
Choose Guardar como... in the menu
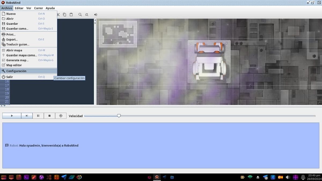tap(17, 29)
